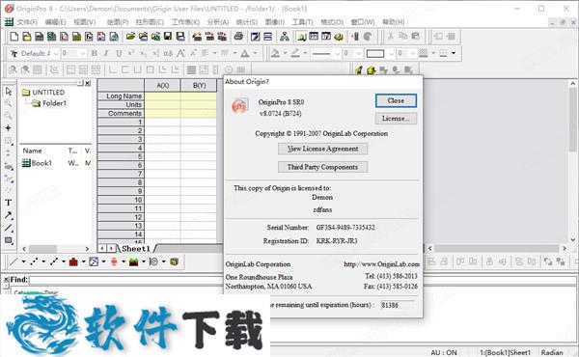
Task: Select the A(X) column header
Action: (x=162, y=85)
